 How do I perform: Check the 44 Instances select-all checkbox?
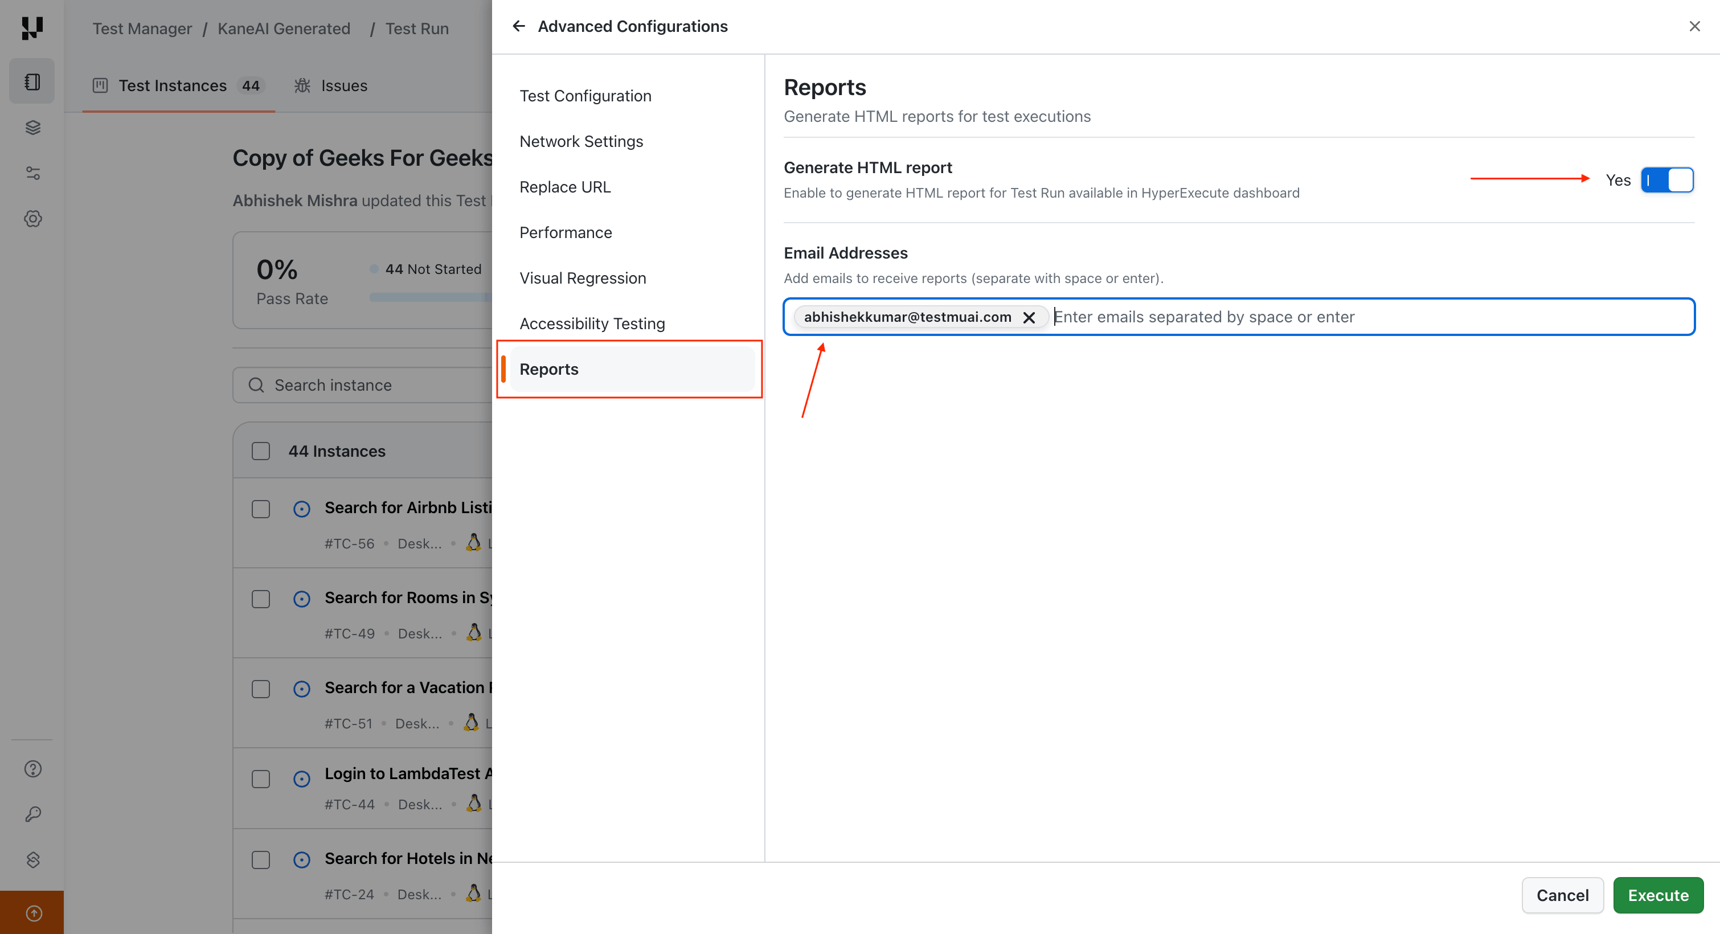pos(260,451)
